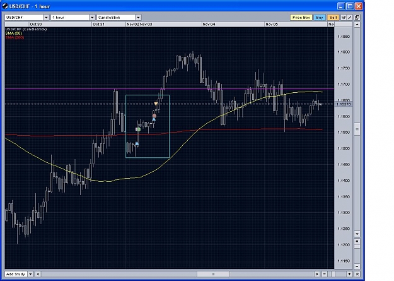394x281 pixels.
Task: Click the USD/CHF symbol field
Action: tap(24, 18)
